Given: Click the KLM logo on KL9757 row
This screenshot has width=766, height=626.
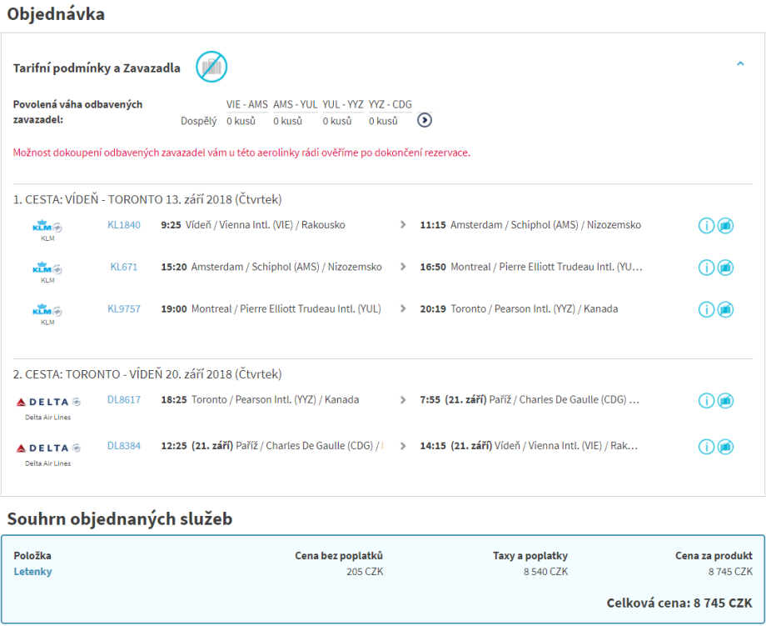Looking at the screenshot, I should [47, 311].
